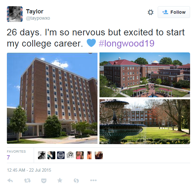
Task: Click the reply arrow icon
Action: coord(10,180)
